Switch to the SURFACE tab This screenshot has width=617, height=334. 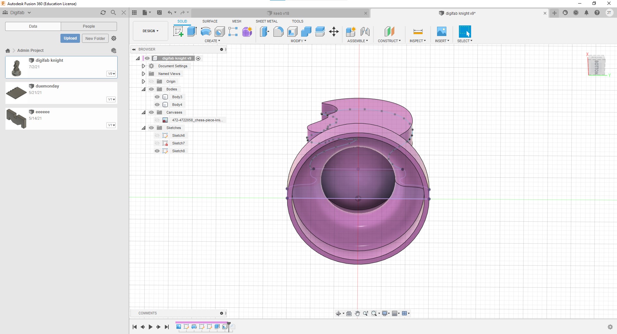coord(210,21)
